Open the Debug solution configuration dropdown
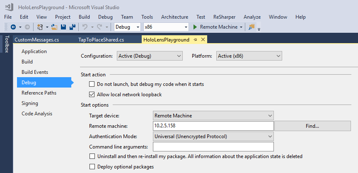 (127, 27)
